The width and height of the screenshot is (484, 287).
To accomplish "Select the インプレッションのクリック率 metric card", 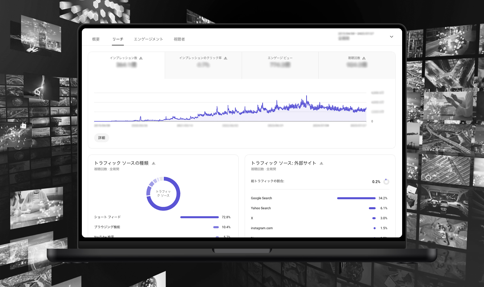I will click(203, 65).
